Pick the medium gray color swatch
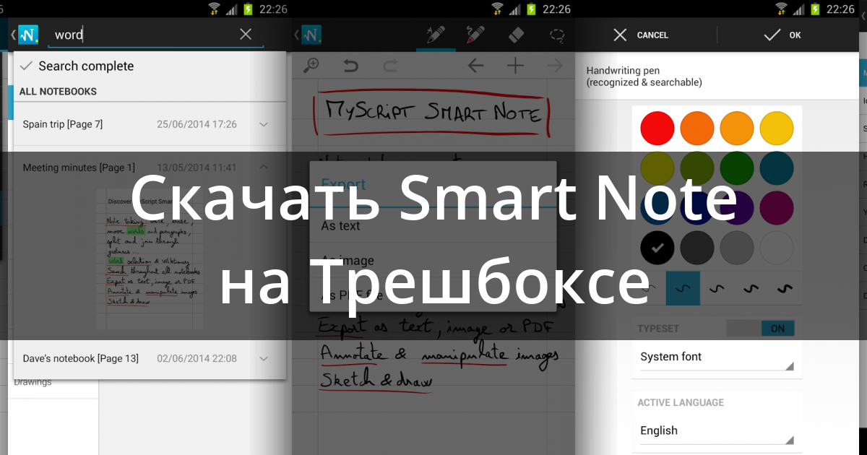Screen dimensions: 867x455 (737, 248)
